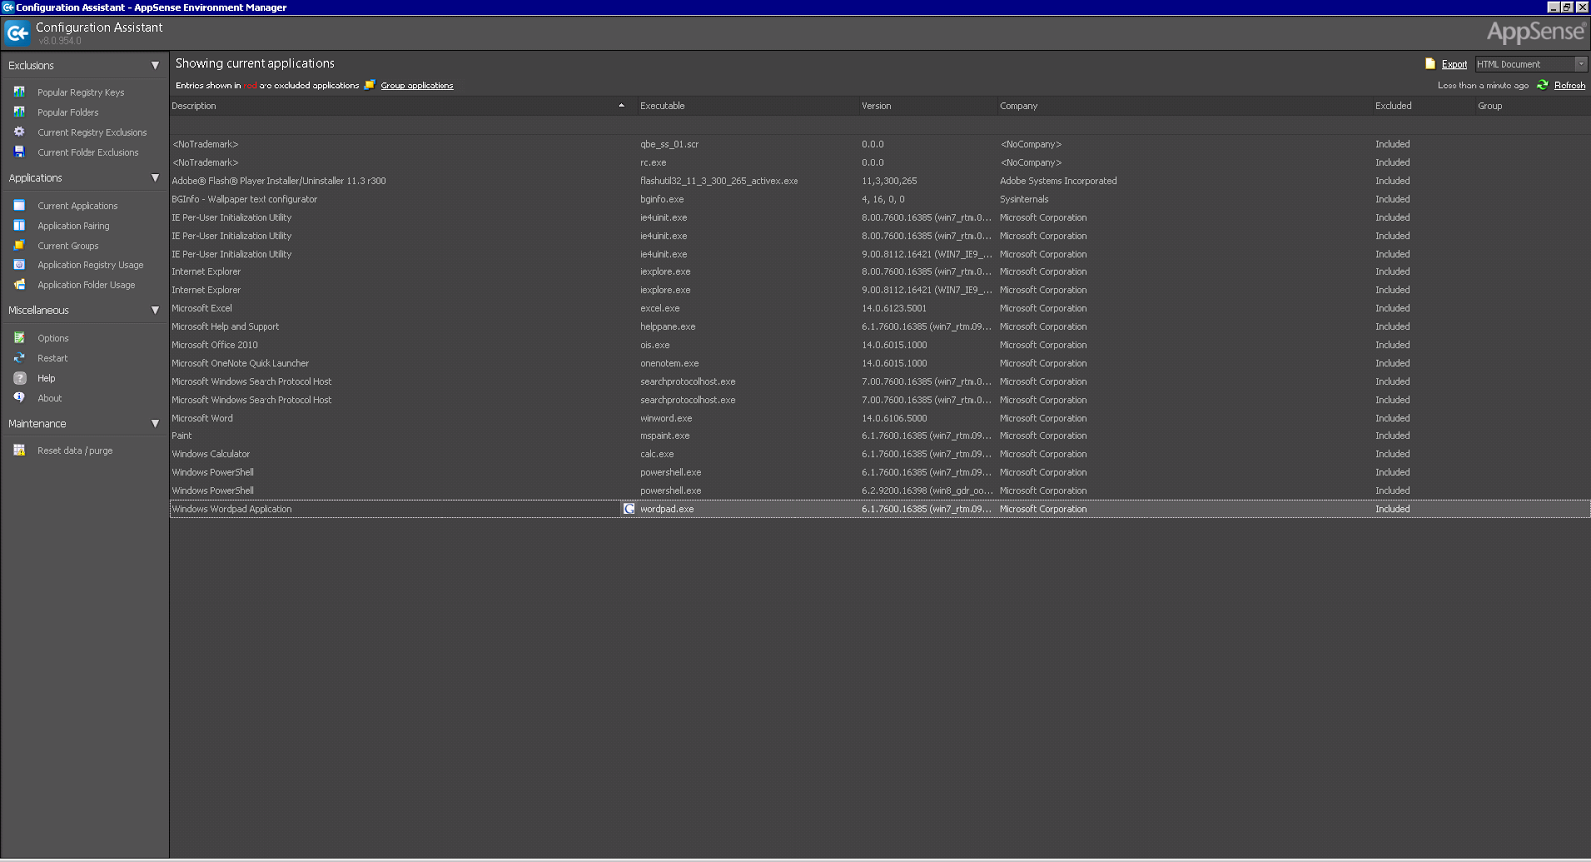Click the Application Registry Usage icon
This screenshot has width=1591, height=862.
point(19,264)
